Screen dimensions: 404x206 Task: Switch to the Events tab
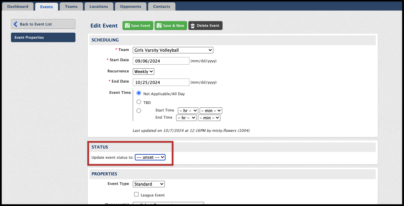pos(47,7)
